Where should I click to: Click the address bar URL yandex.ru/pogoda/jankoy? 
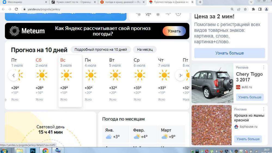(44, 9)
